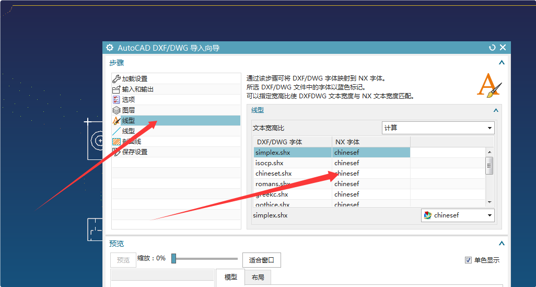Select the romans.shx font row
Screen dimensions: 536x287
[x=369, y=183]
